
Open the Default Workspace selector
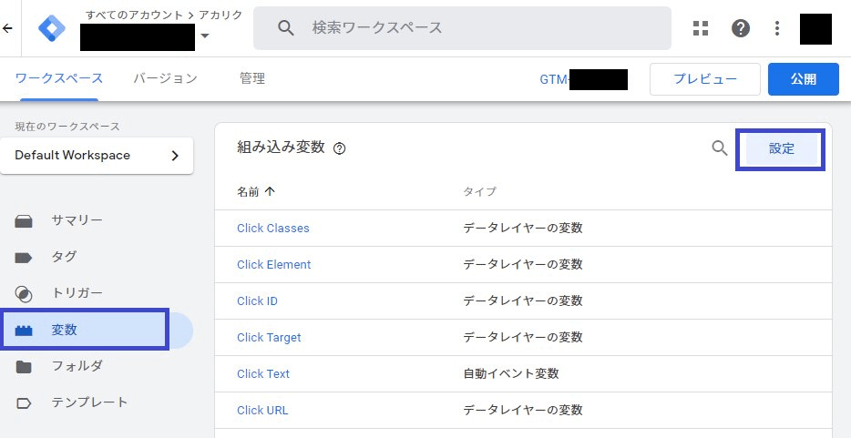tap(97, 156)
